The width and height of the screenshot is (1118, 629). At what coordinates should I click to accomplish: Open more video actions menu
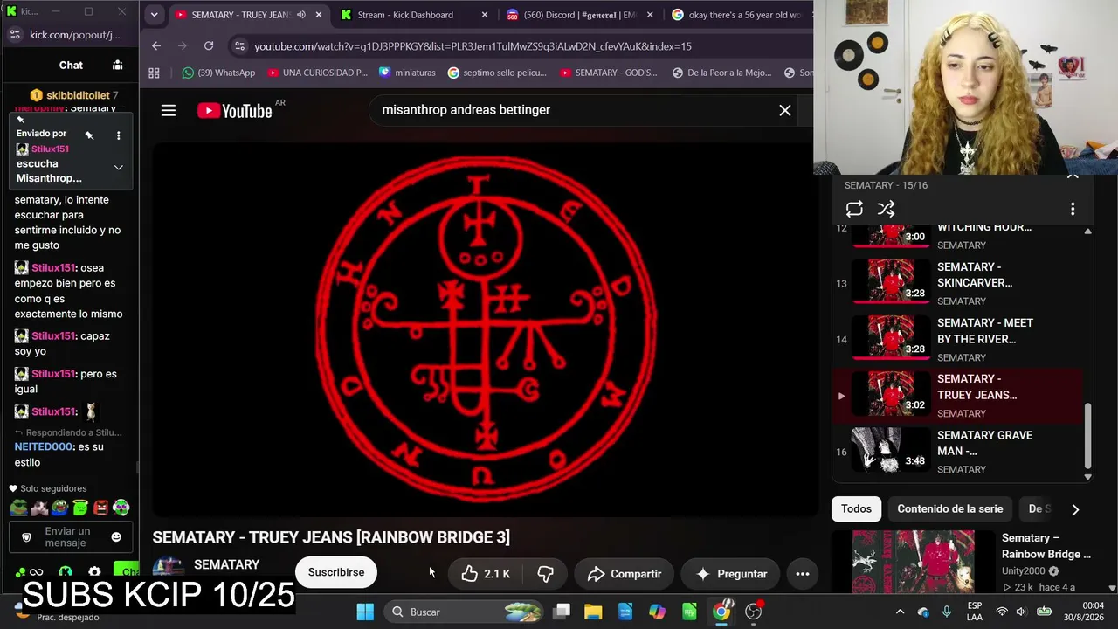802,573
